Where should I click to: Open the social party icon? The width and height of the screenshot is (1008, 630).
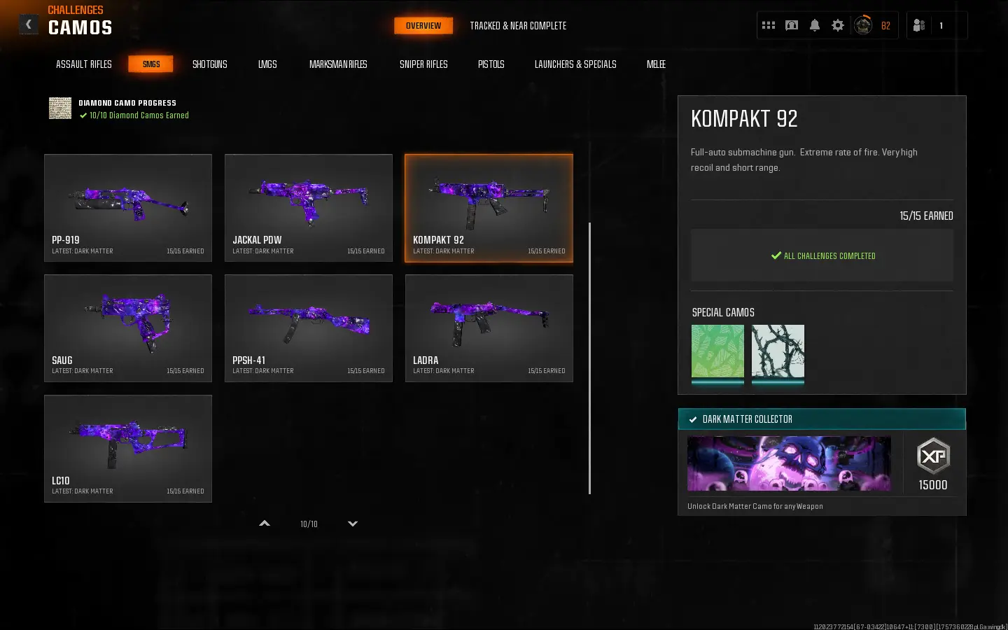(x=919, y=25)
